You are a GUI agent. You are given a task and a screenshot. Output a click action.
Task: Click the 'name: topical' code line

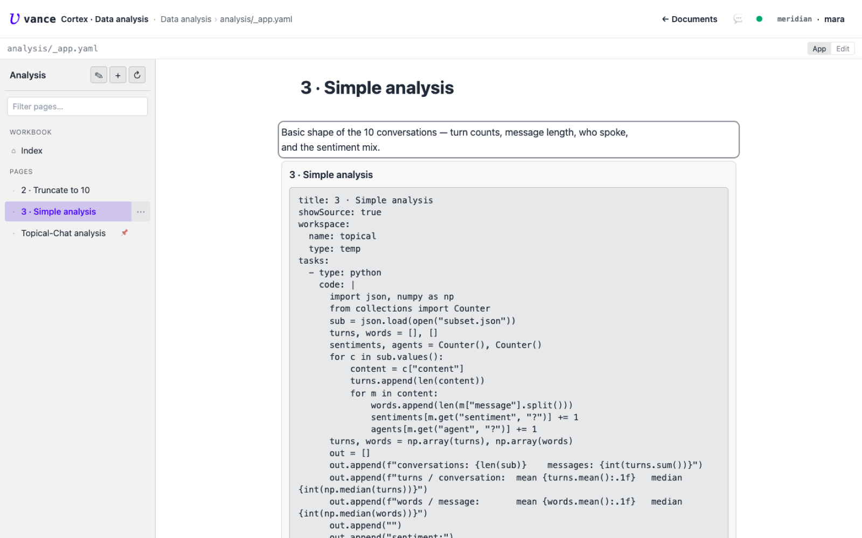pyautogui.click(x=342, y=236)
